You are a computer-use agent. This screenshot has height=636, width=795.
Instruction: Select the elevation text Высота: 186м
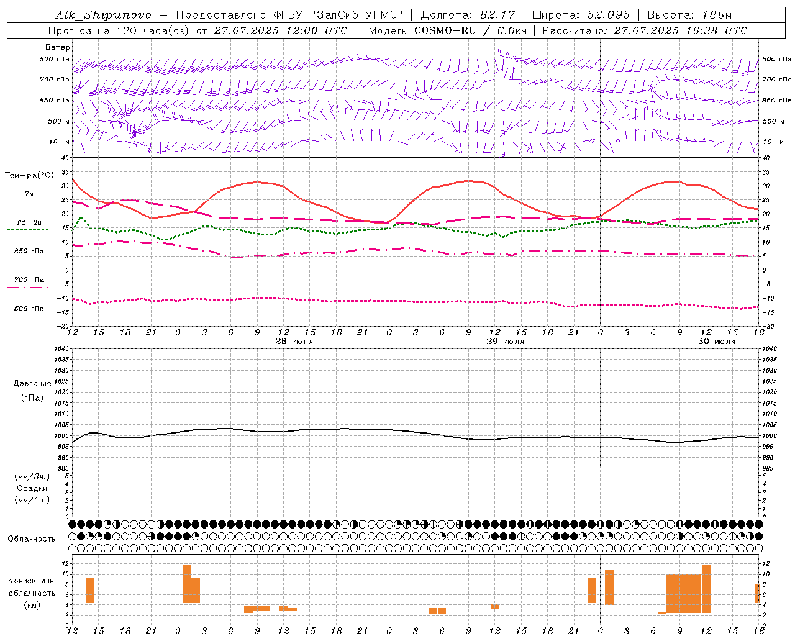coord(690,15)
